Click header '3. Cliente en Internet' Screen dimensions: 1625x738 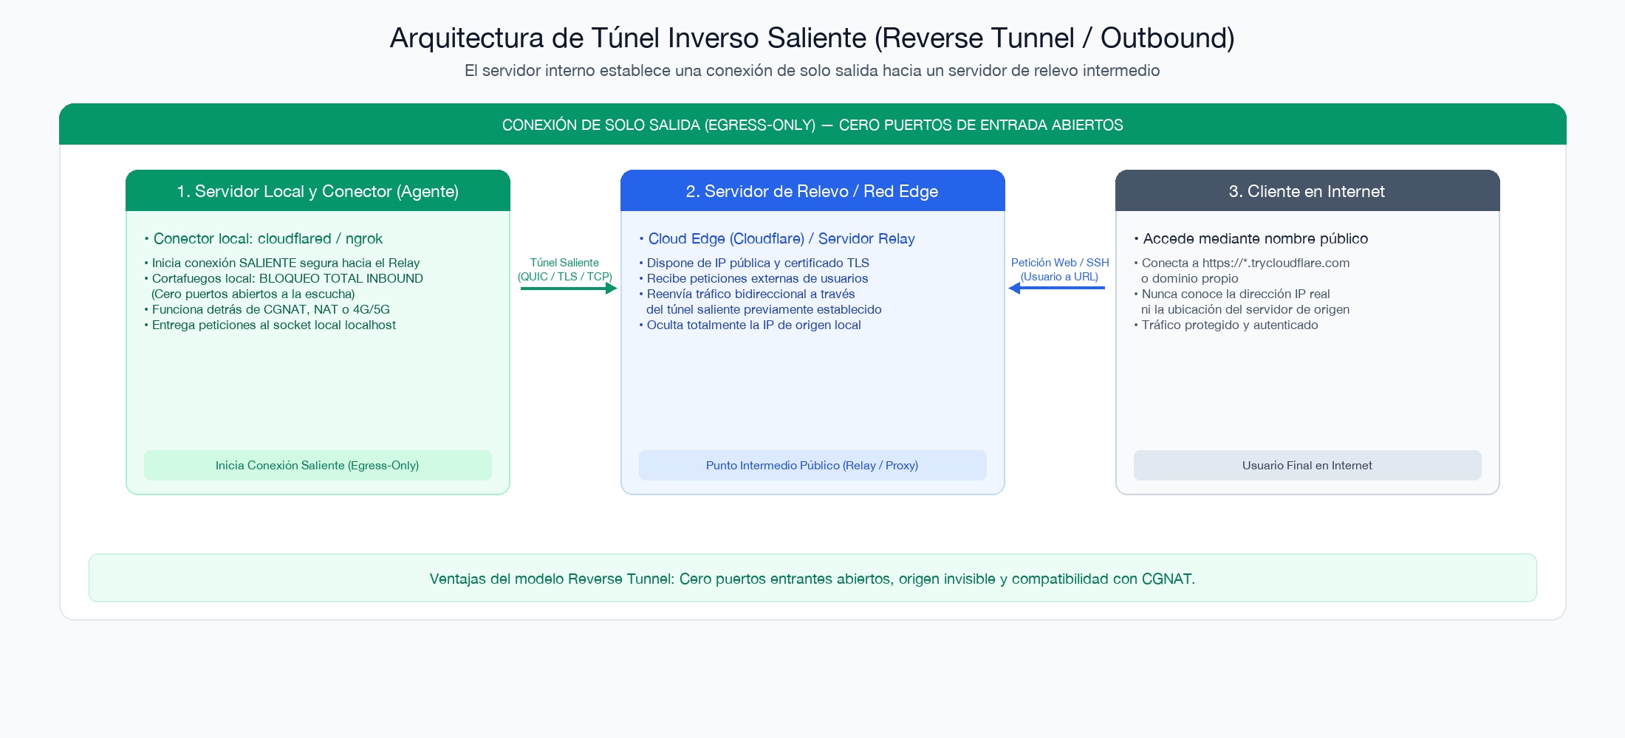point(1307,191)
